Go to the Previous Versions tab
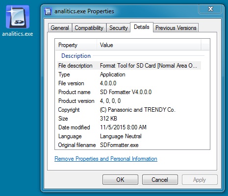Image resolution: width=228 pixels, height=196 pixels. coord(176,28)
